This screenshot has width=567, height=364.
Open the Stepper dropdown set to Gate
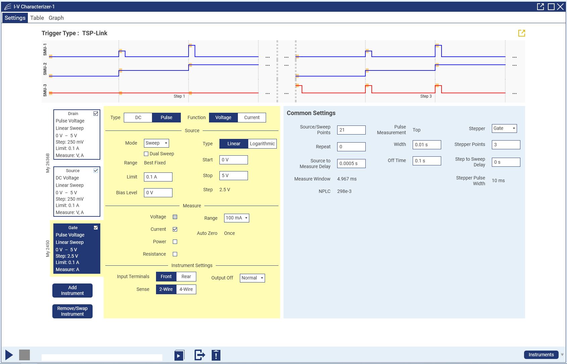504,128
